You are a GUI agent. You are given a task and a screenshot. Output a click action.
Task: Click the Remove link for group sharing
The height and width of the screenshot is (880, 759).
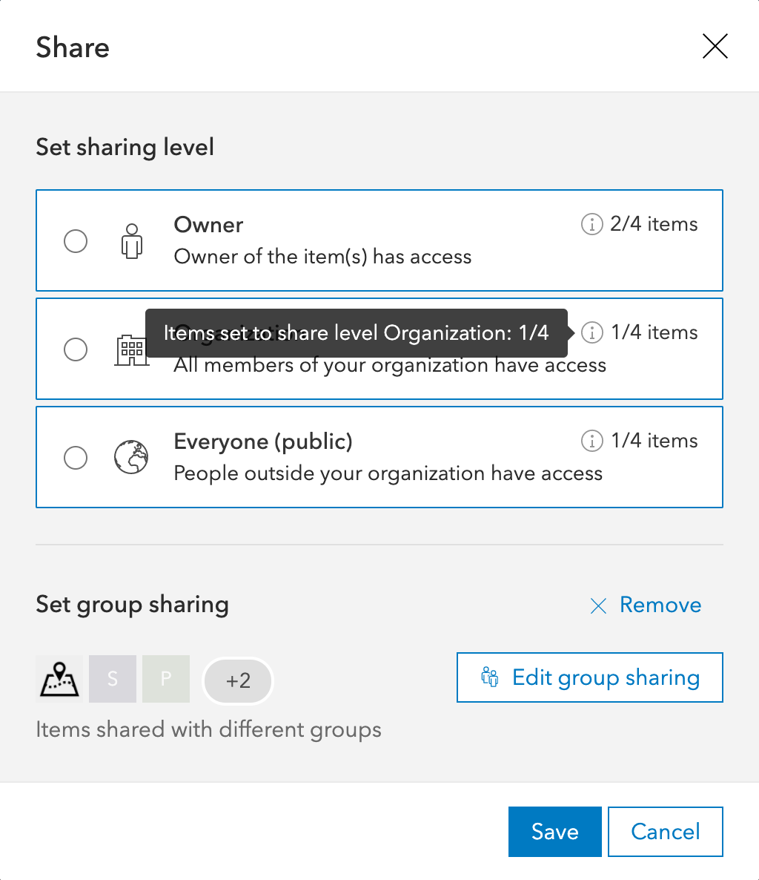point(646,605)
